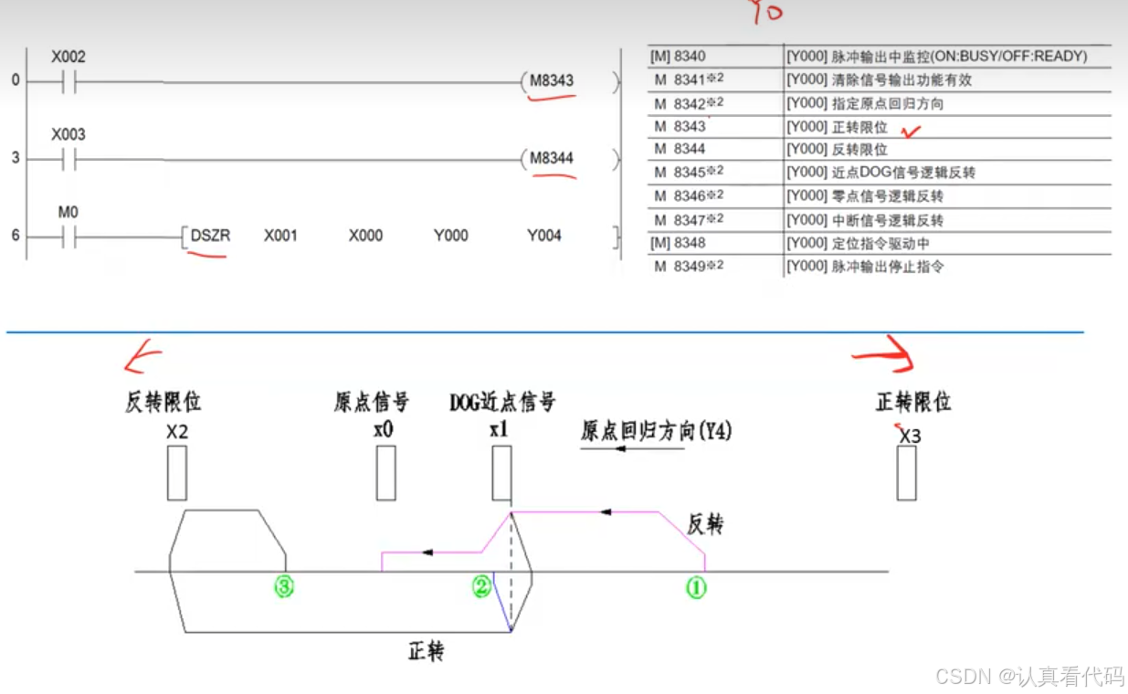The image size is (1128, 694).
Task: Click the X2 sensor rectangle
Action: pyautogui.click(x=177, y=473)
